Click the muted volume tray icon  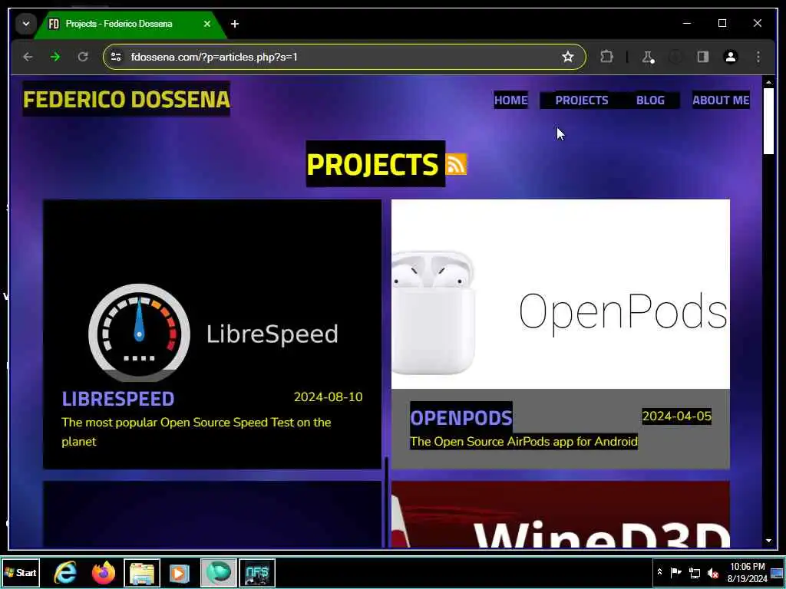[x=713, y=572]
